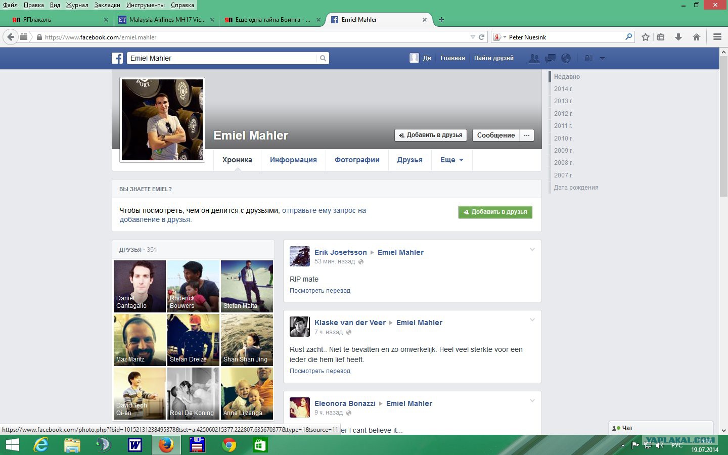Open Facebook messages icon
728x455 pixels.
[550, 58]
